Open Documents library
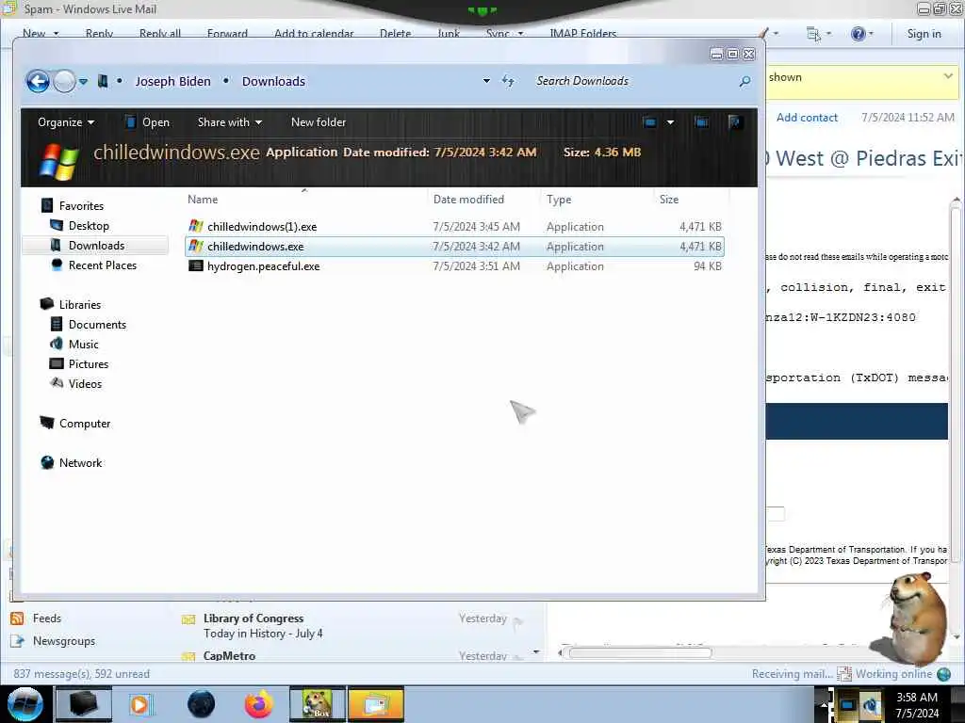This screenshot has width=965, height=723. point(97,325)
